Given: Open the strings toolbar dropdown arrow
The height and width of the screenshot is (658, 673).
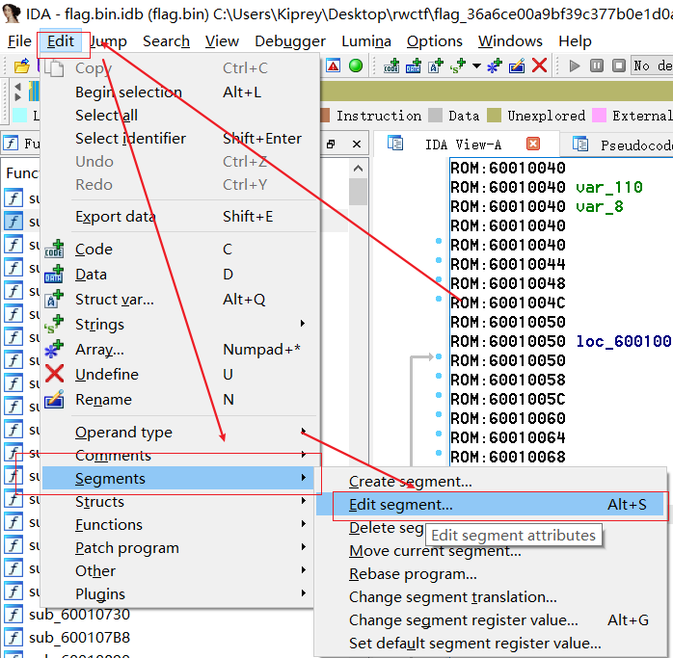Looking at the screenshot, I should coord(476,66).
